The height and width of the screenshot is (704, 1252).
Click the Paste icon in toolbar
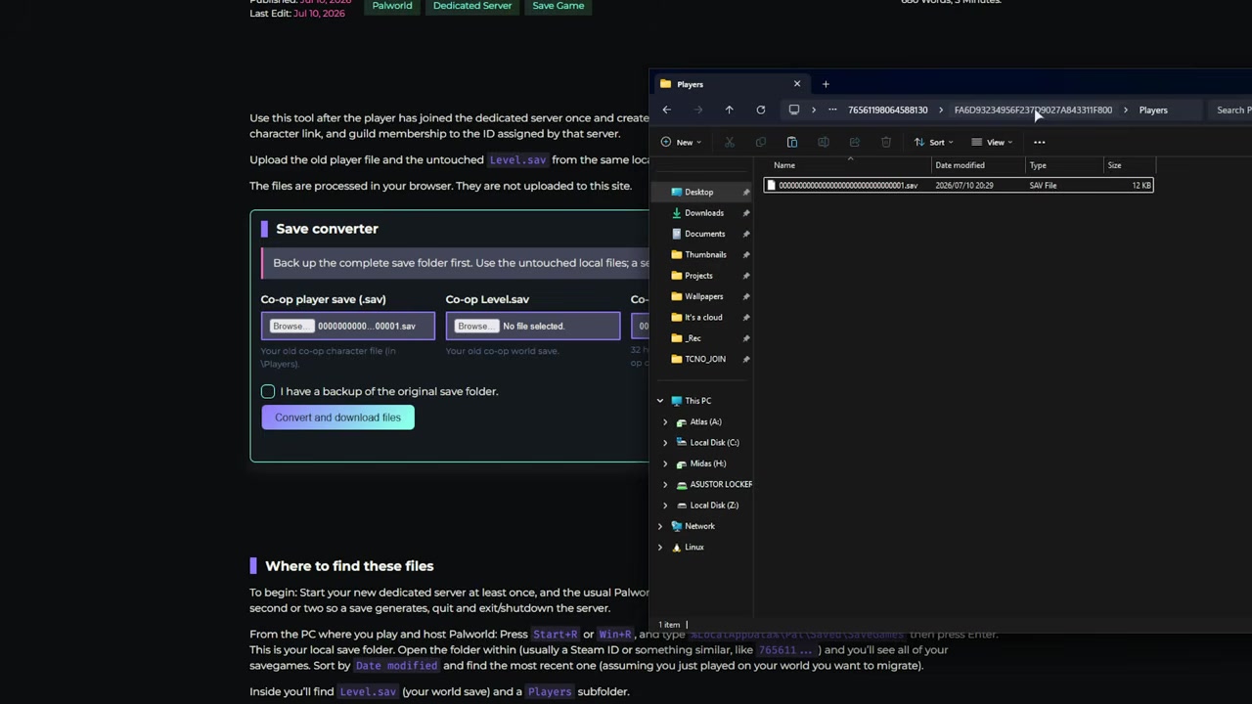[x=791, y=142]
